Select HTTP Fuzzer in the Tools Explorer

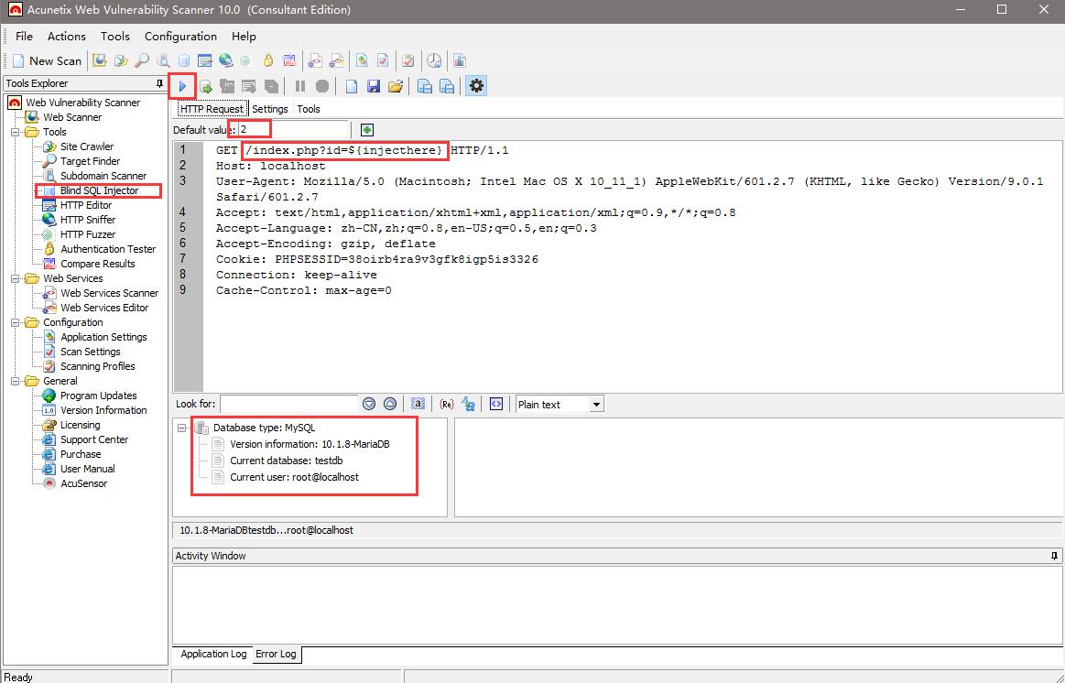[x=88, y=234]
